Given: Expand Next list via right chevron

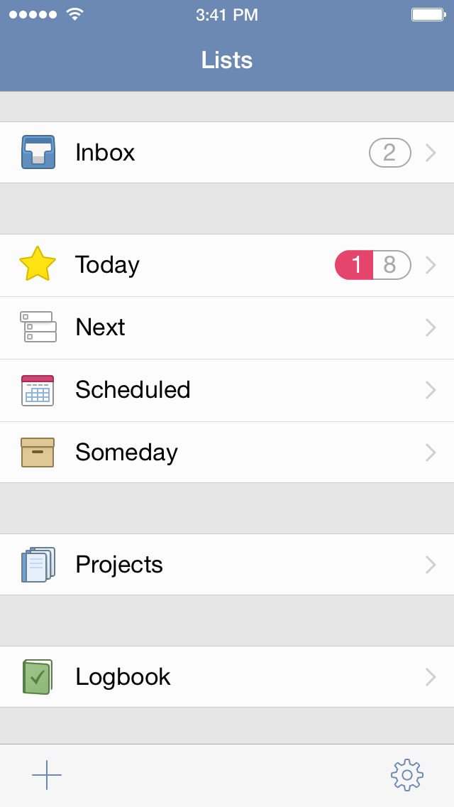Looking at the screenshot, I should pos(430,327).
